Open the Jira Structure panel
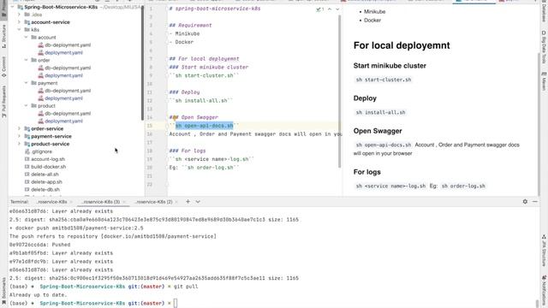Viewport: 548px width, 308px height. coord(544,251)
